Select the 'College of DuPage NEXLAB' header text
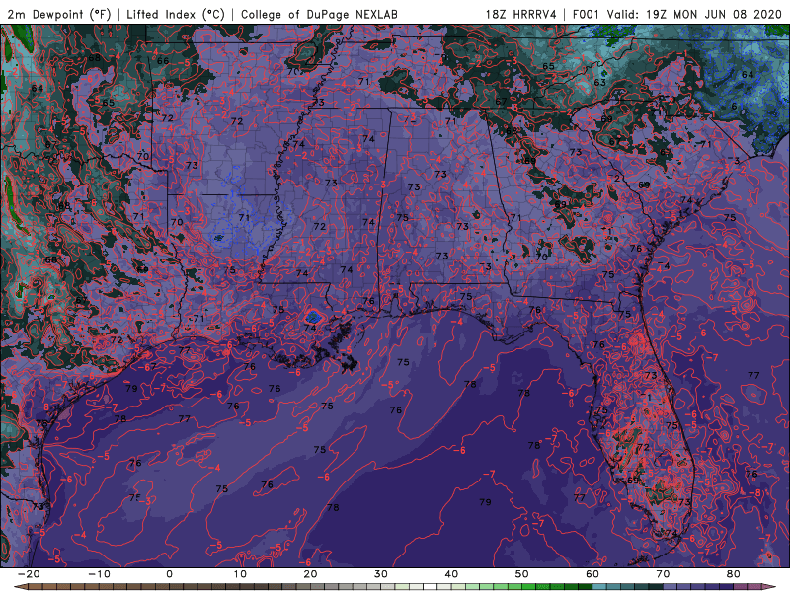This screenshot has height=592, width=790. [x=319, y=14]
